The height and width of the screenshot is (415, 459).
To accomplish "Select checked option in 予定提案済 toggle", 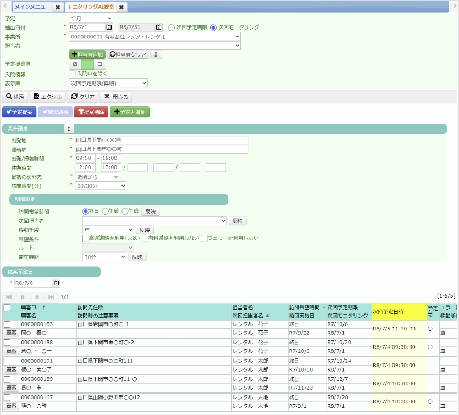I will click(75, 64).
